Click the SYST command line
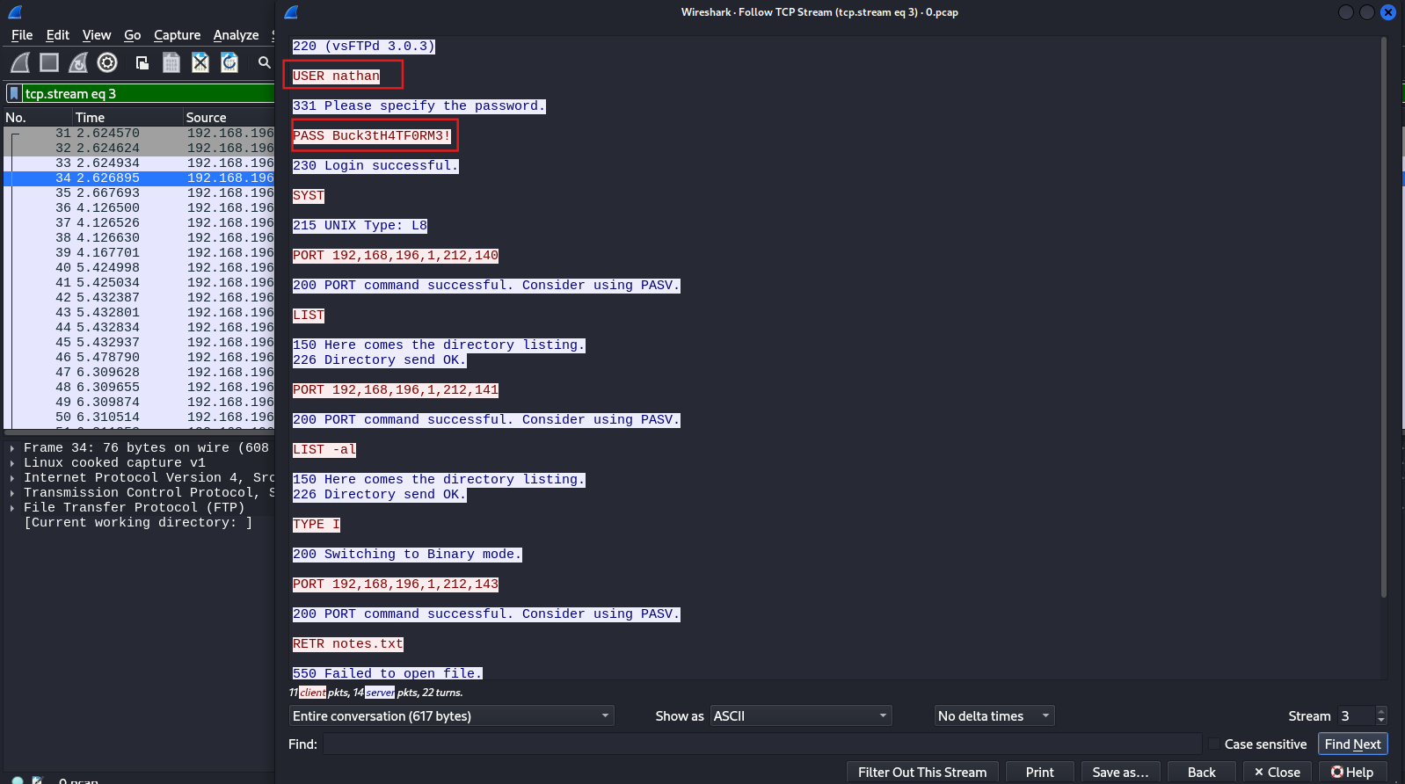 coord(309,196)
